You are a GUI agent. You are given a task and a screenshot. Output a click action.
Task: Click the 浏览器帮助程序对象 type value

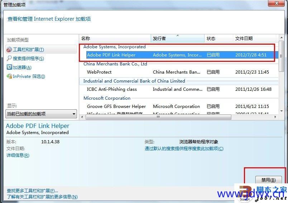(x=199, y=142)
